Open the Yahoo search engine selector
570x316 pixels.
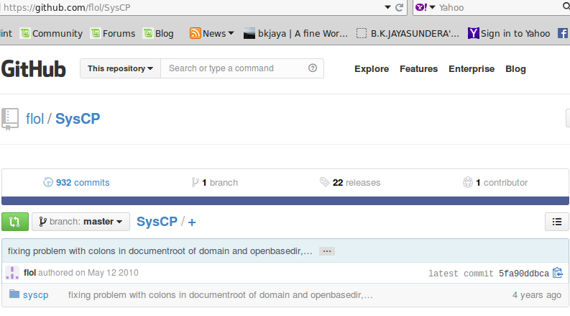425,7
